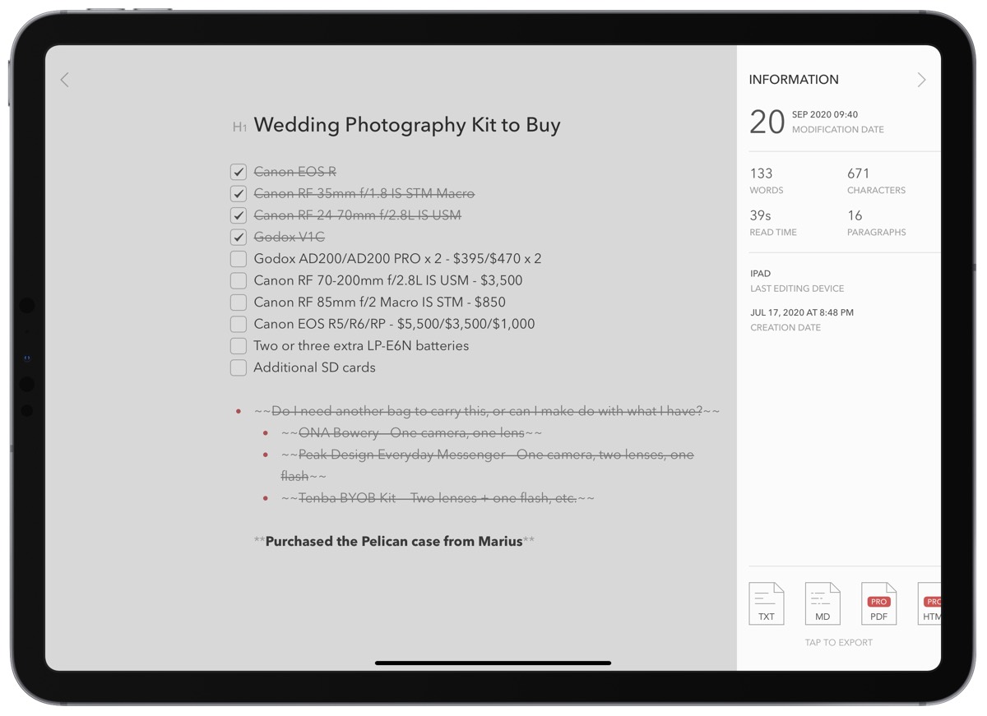Click the JUL 17, 2020 creation date
This screenshot has width=987, height=716.
pyautogui.click(x=802, y=313)
